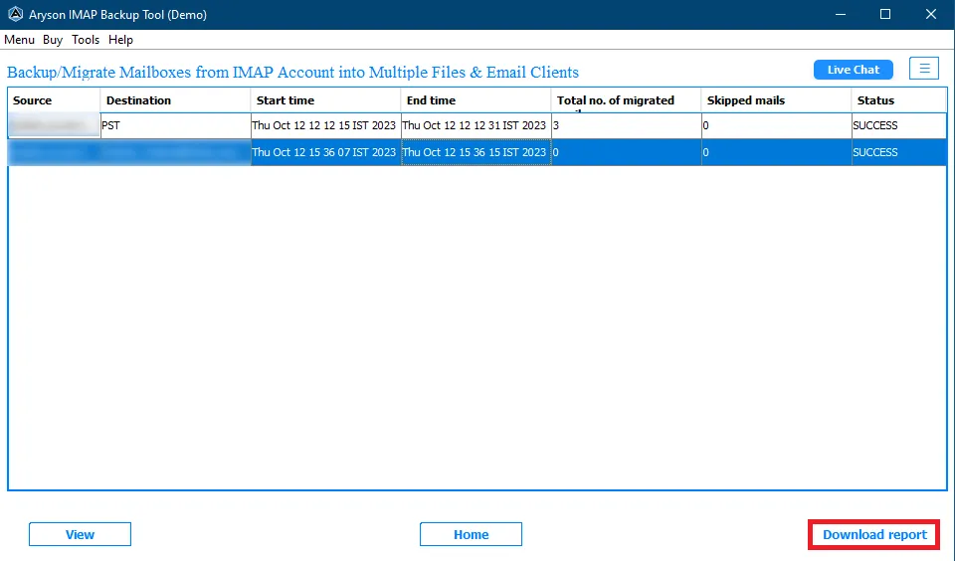This screenshot has width=955, height=561.
Task: Click Download report button
Action: click(x=874, y=534)
